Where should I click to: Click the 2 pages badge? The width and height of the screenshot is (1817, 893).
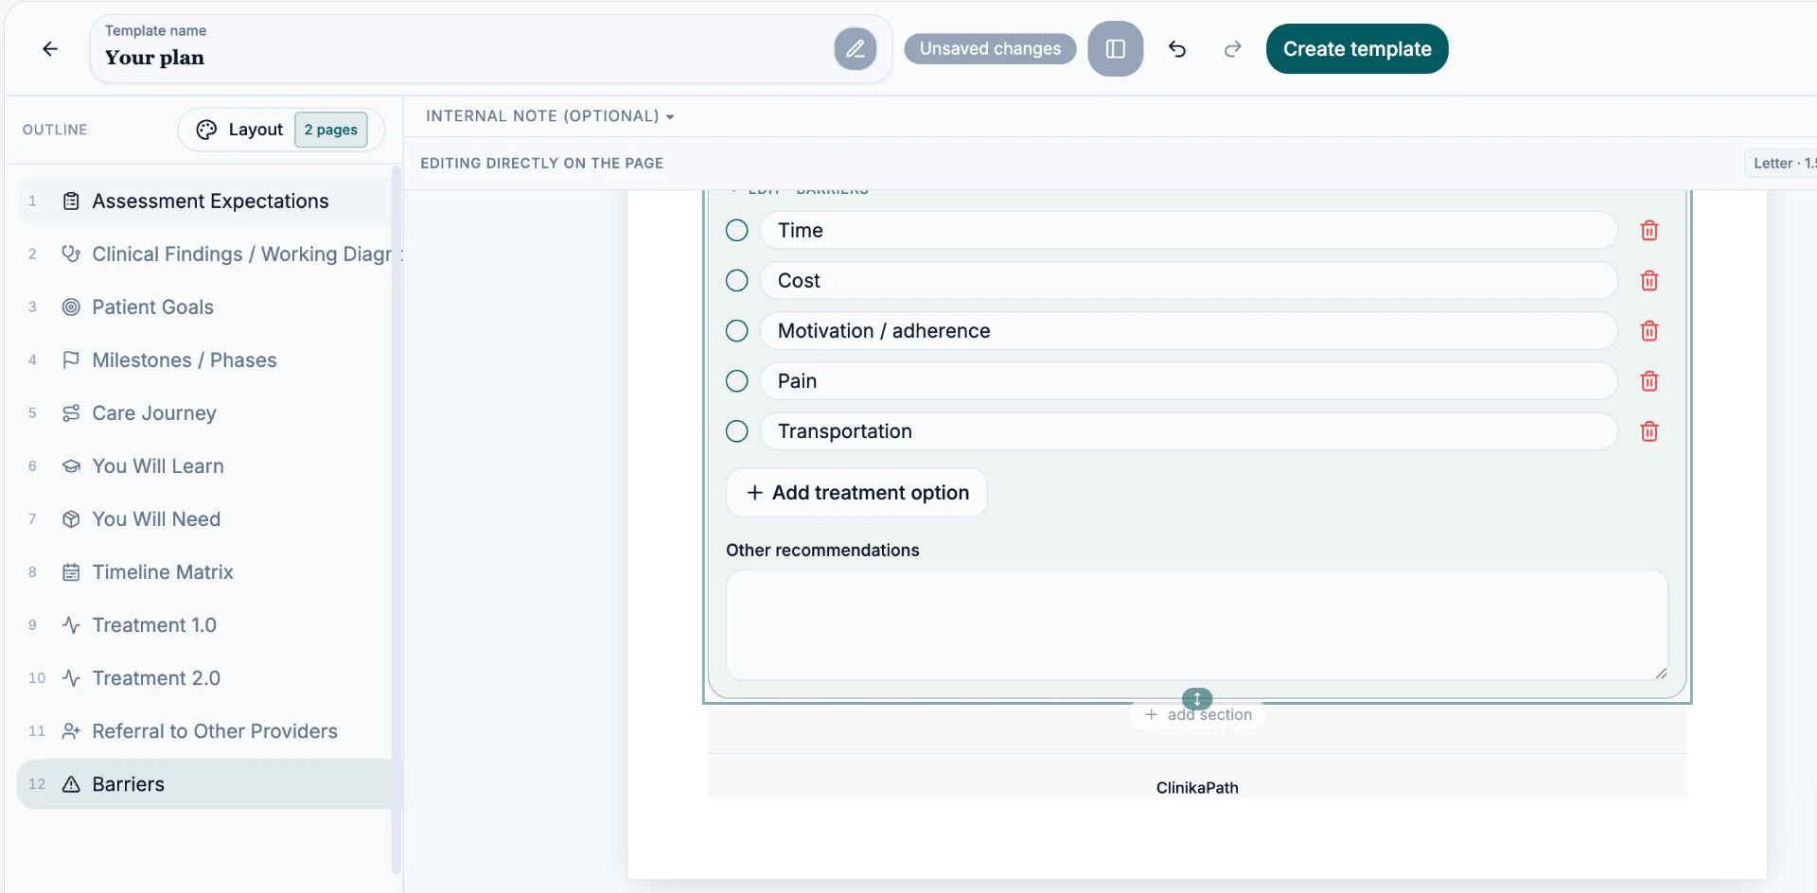click(330, 130)
